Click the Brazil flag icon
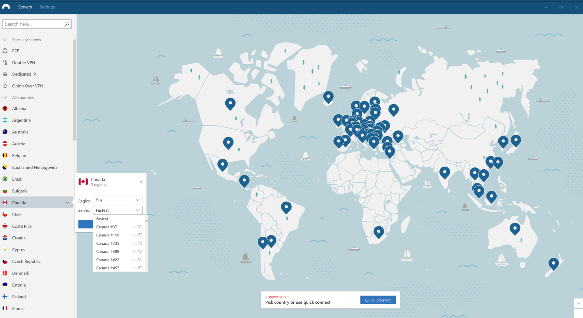The width and height of the screenshot is (583, 318). pos(5,179)
